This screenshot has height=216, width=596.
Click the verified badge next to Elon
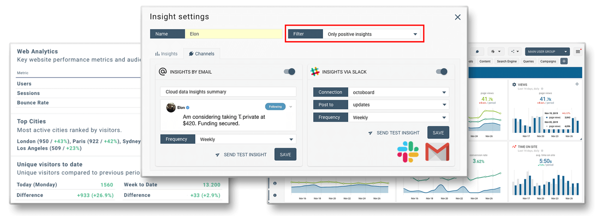[188, 107]
